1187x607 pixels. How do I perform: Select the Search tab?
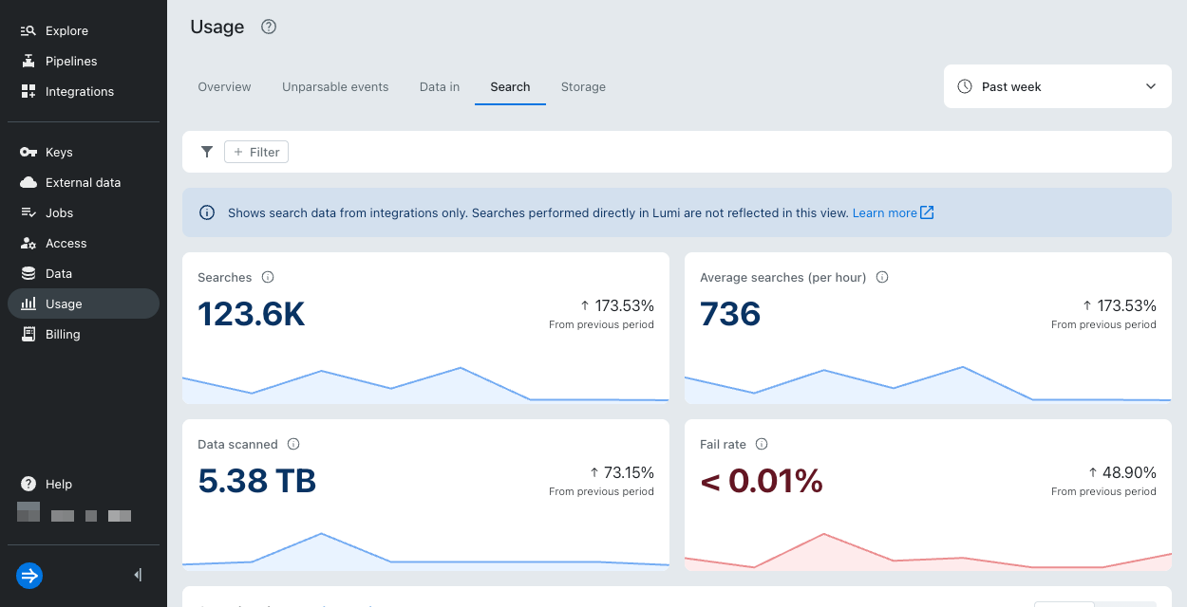tap(510, 86)
